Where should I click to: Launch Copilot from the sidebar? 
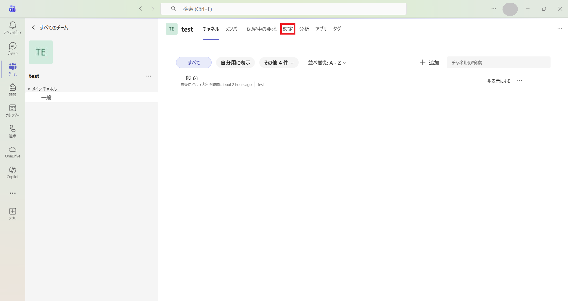click(12, 173)
